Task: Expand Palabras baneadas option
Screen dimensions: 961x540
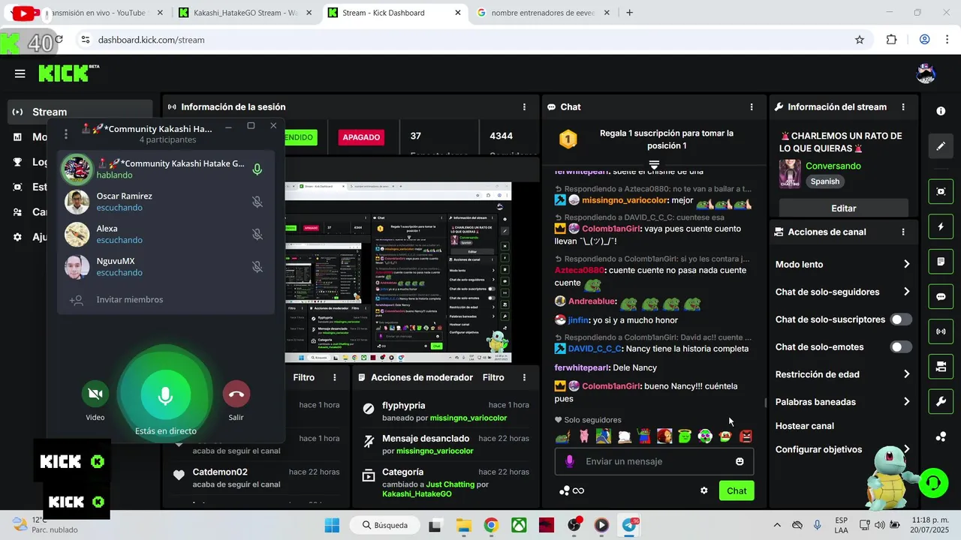Action: pos(844,402)
